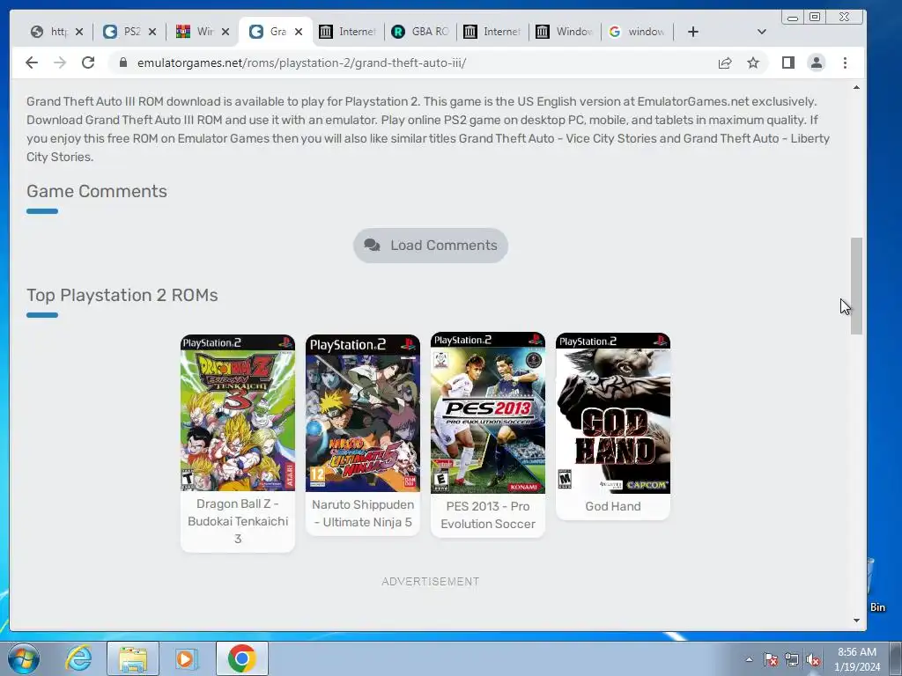The image size is (902, 676).
Task: Switch to the first Internet Archive tab
Action: click(x=347, y=32)
